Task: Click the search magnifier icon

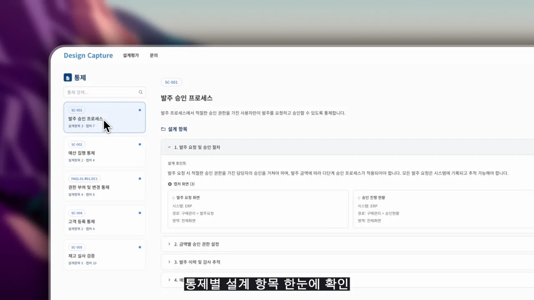Action: (141, 92)
